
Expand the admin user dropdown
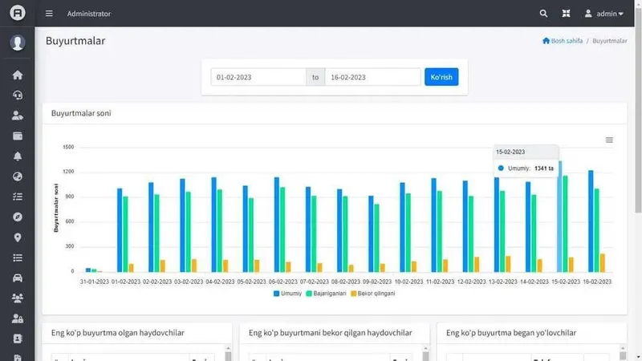pos(604,14)
